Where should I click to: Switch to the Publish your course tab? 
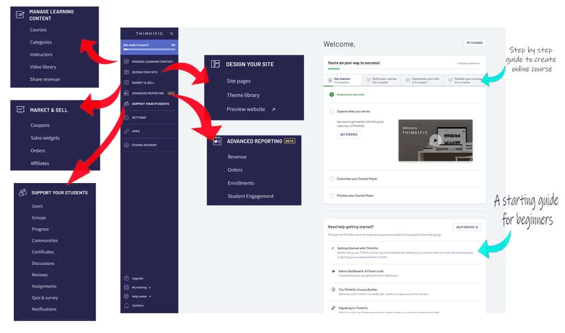(x=467, y=81)
